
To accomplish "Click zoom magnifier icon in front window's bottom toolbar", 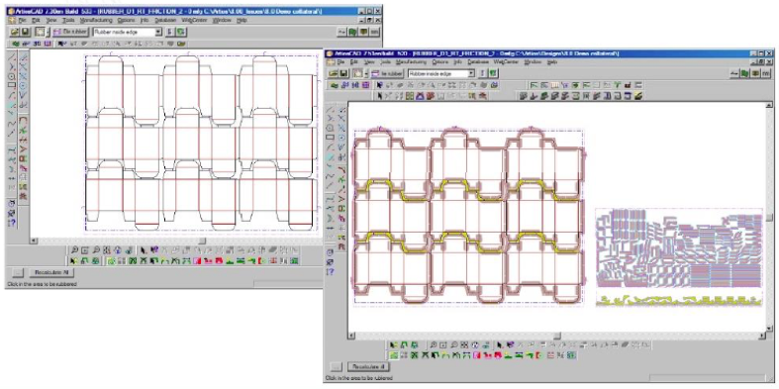I will [434, 344].
